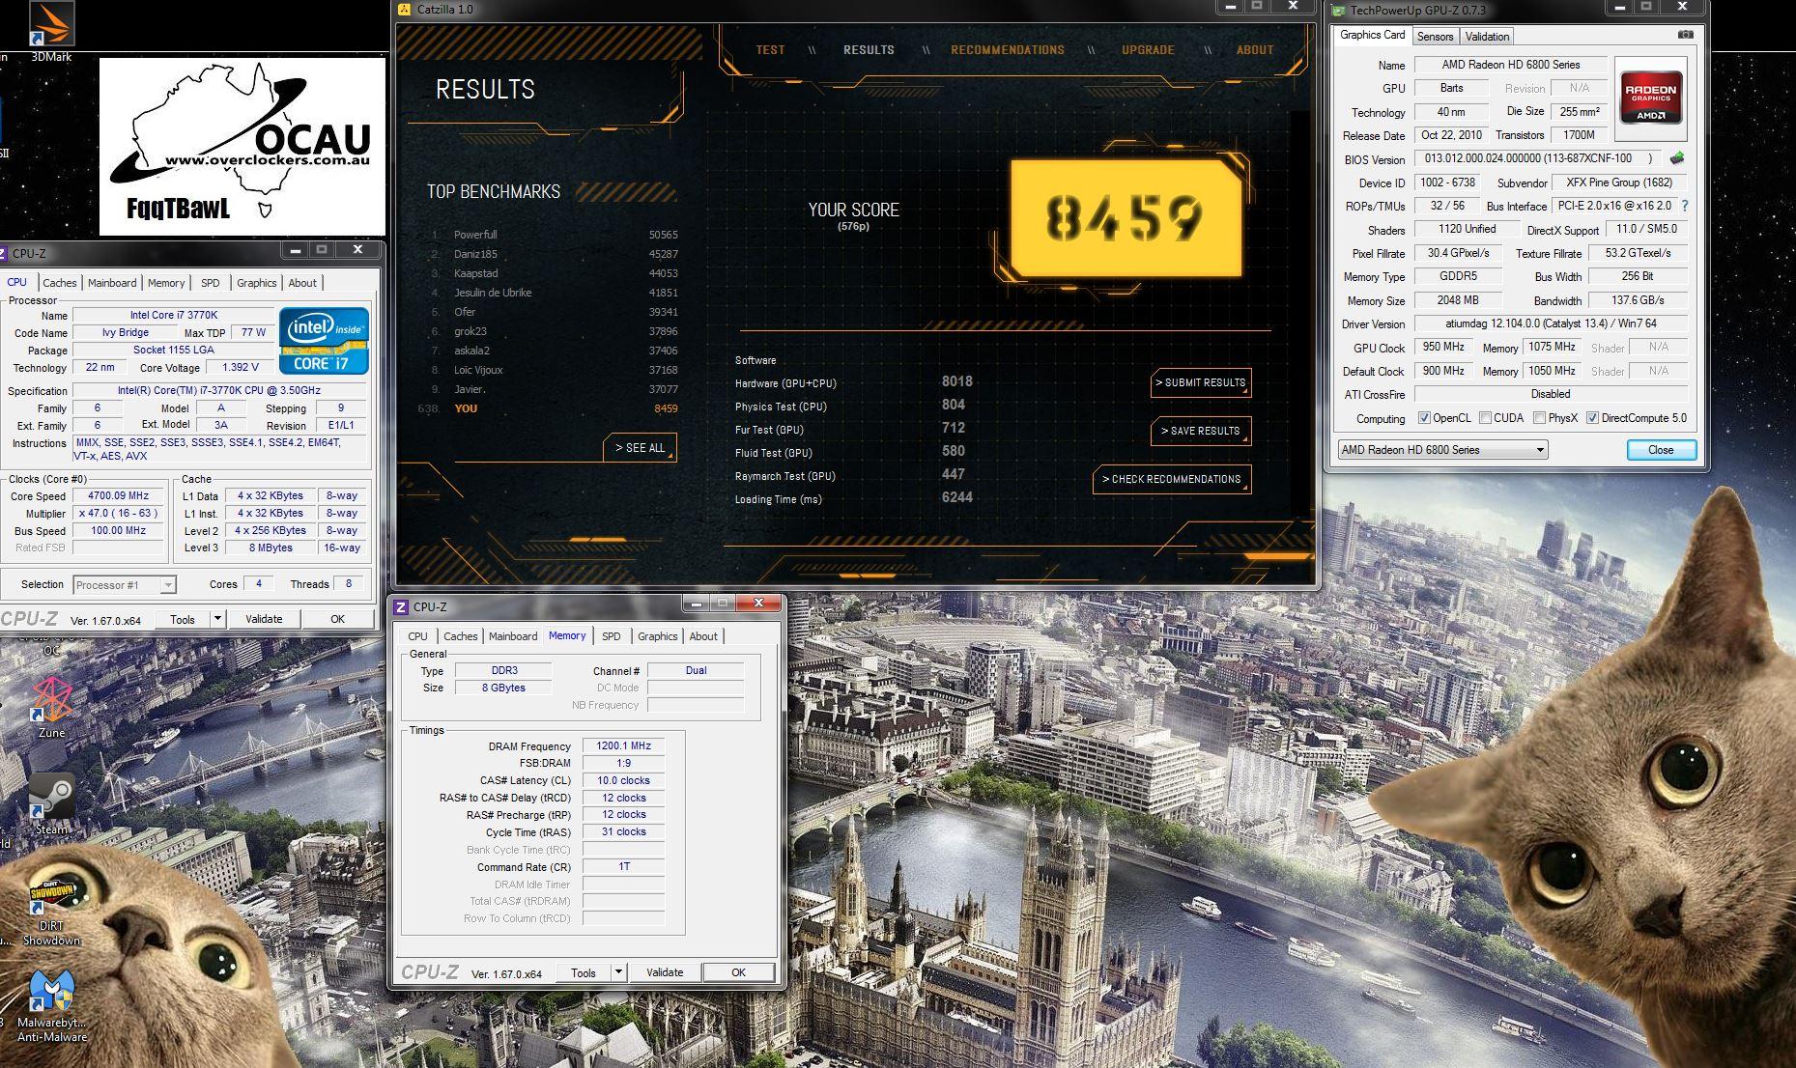Select Daniz185 entry in top benchmarks

pos(554,254)
